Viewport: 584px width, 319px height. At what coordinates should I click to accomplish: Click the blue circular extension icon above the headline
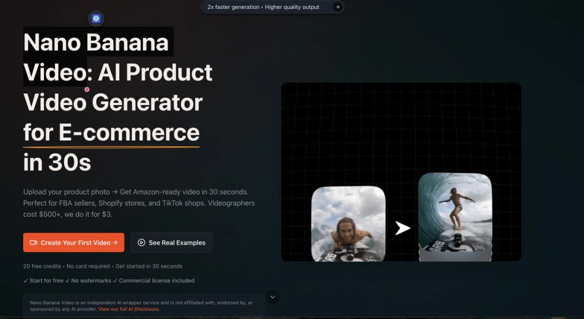[x=96, y=18]
